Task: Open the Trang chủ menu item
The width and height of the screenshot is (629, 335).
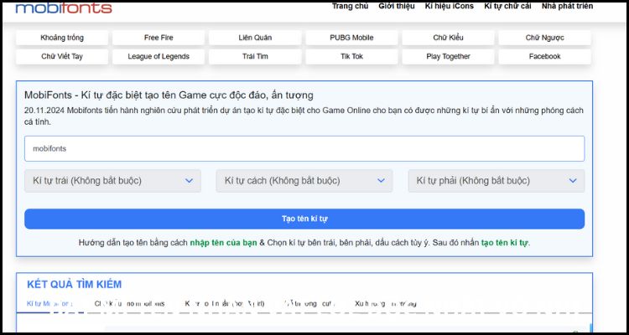Action: pos(350,7)
